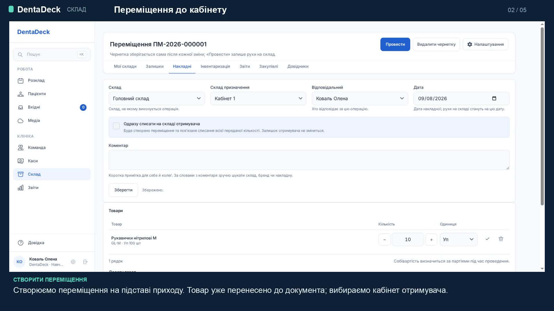
Task: Click Видалити чернетку button
Action: [x=436, y=44]
